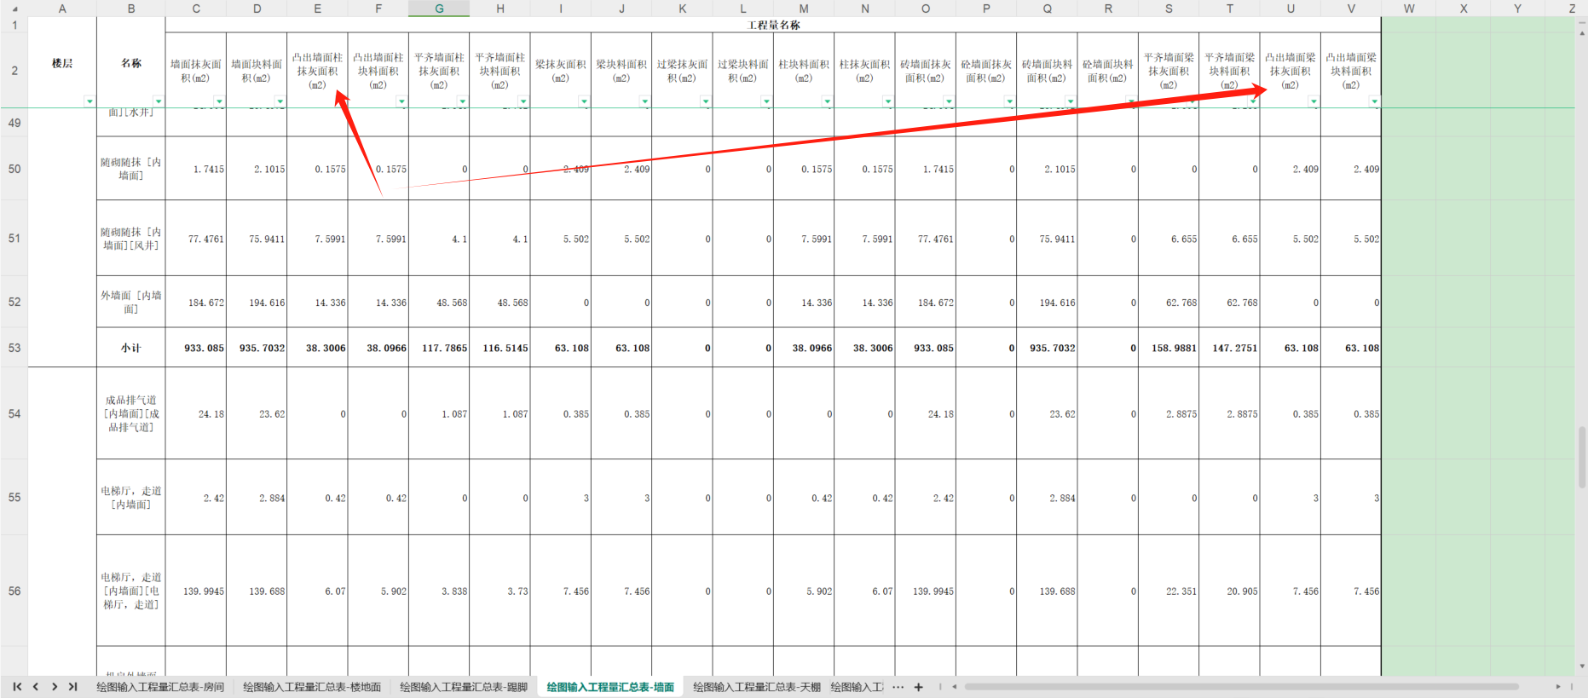Jump to the last sheet tab
The width and height of the screenshot is (1588, 698).
coord(73,686)
